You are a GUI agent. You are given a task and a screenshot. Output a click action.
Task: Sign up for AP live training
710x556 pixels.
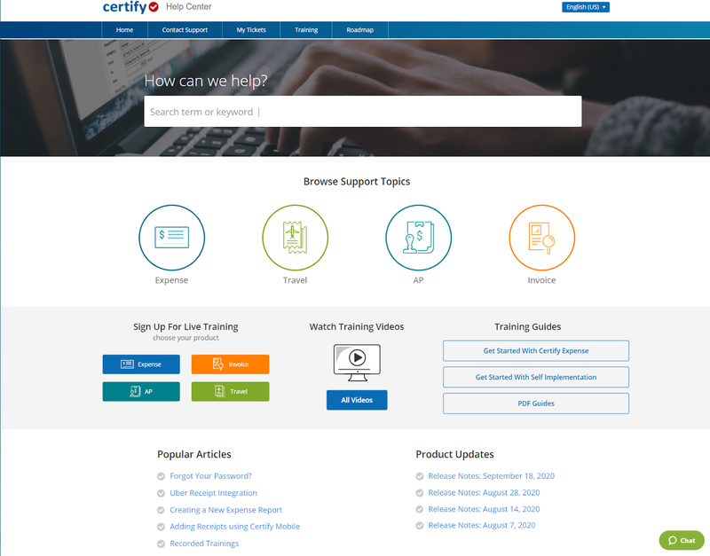(141, 391)
